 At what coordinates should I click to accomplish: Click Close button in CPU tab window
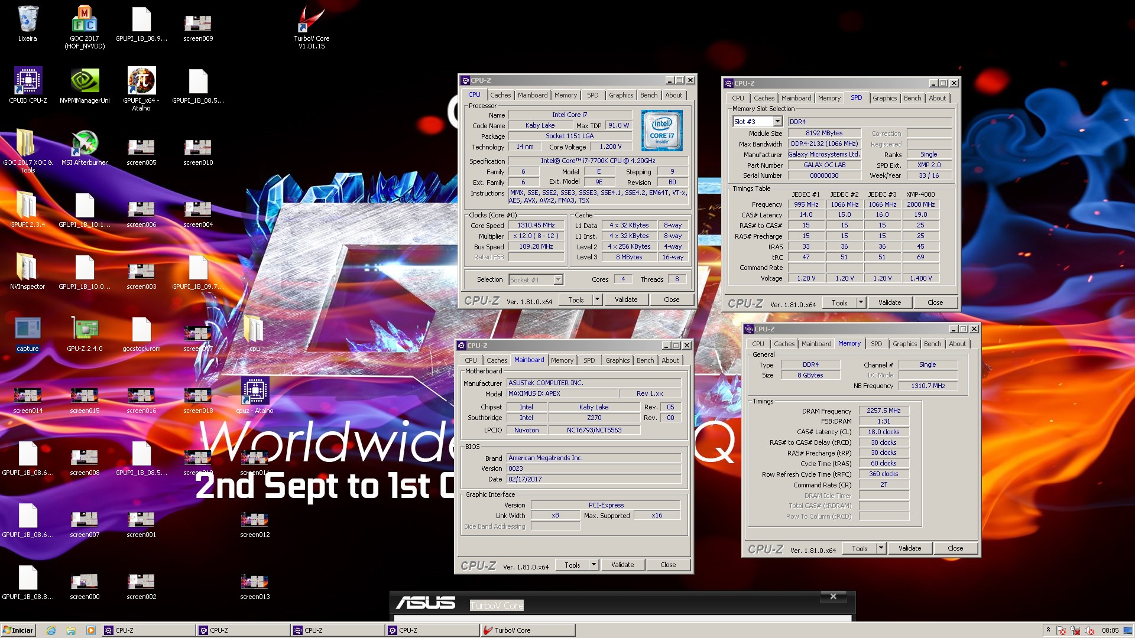[x=672, y=300]
